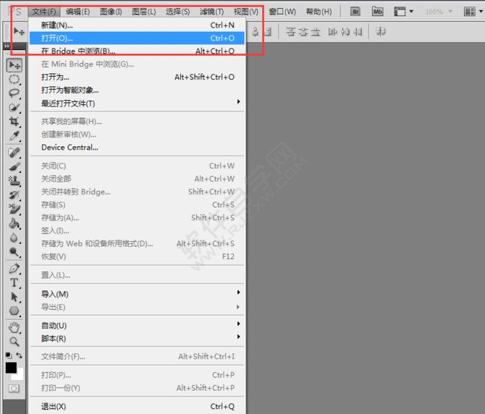Select the Zoom tool

click(x=14, y=342)
